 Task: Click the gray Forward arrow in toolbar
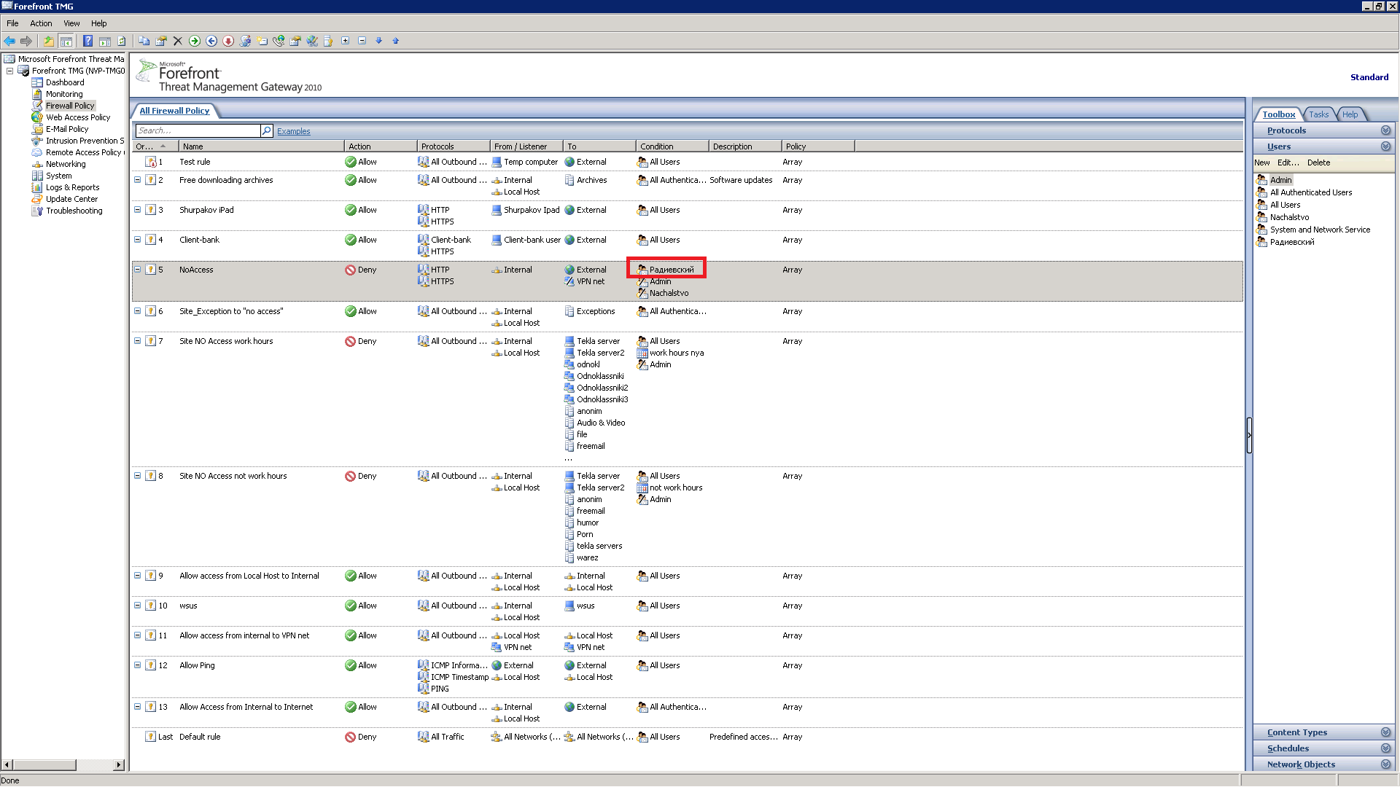pos(26,41)
